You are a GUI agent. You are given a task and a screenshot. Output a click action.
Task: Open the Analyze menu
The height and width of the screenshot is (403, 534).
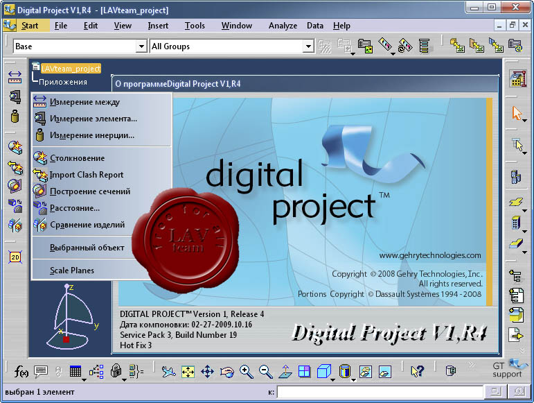click(x=283, y=26)
